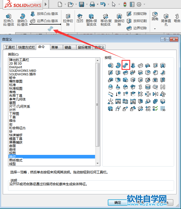Click the dome feature icon in button grid
The height and width of the screenshot is (209, 181).
coord(111,87)
